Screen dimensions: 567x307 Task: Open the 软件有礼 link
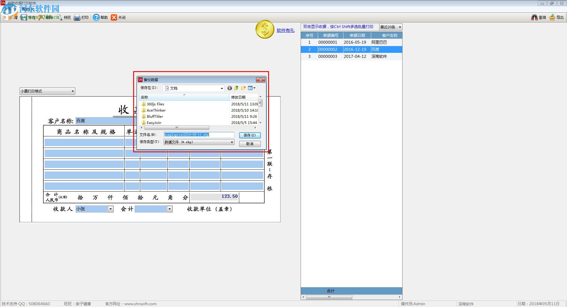[x=285, y=30]
